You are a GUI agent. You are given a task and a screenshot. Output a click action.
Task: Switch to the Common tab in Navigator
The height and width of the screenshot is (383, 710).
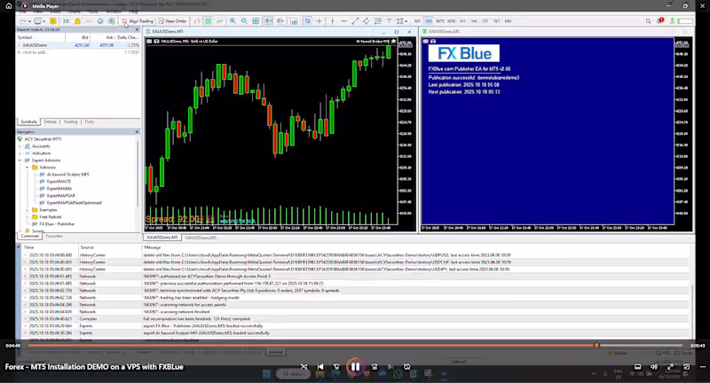pyautogui.click(x=29, y=236)
